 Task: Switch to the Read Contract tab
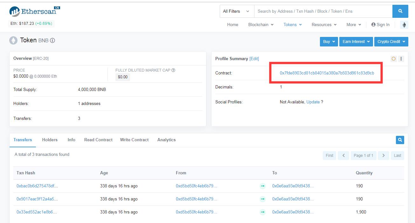(x=98, y=140)
